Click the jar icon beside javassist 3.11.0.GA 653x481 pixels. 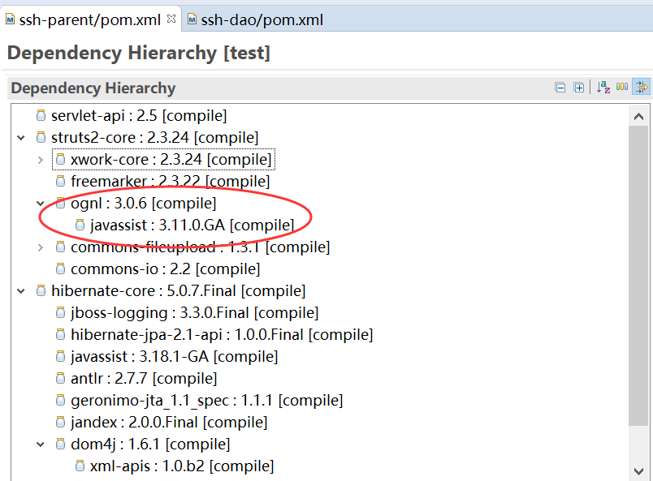80,225
